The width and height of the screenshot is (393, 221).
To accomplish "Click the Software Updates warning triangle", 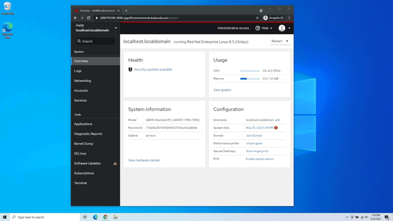I will coord(115,164).
